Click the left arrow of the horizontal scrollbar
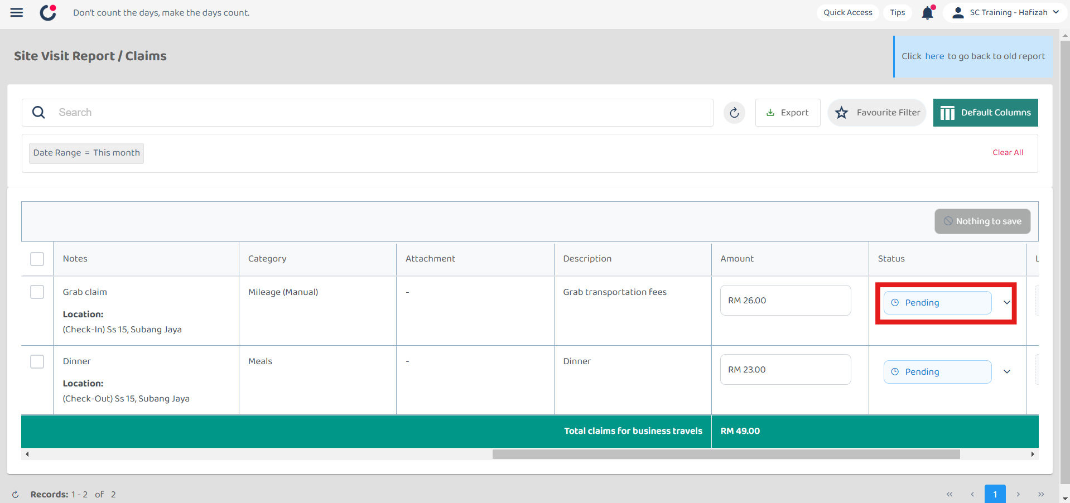 pos(27,454)
